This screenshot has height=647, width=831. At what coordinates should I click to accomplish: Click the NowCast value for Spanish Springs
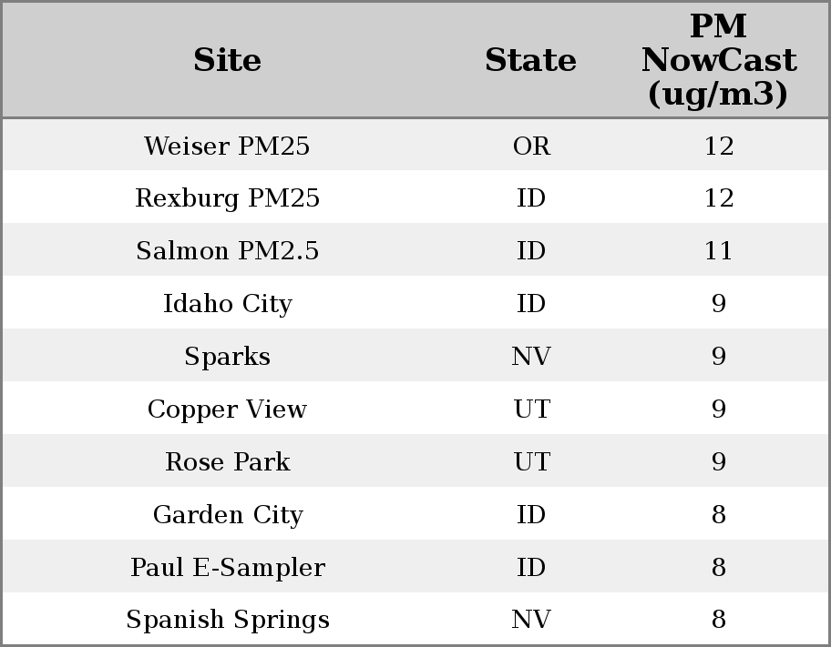click(718, 620)
